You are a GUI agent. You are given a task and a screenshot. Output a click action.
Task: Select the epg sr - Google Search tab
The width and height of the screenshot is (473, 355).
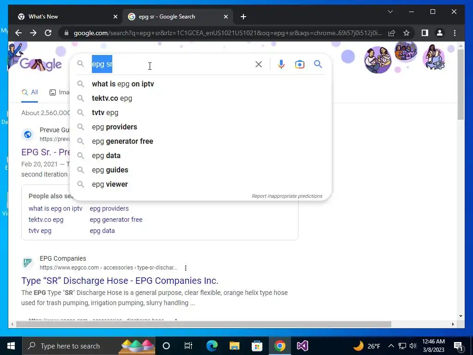tap(178, 17)
